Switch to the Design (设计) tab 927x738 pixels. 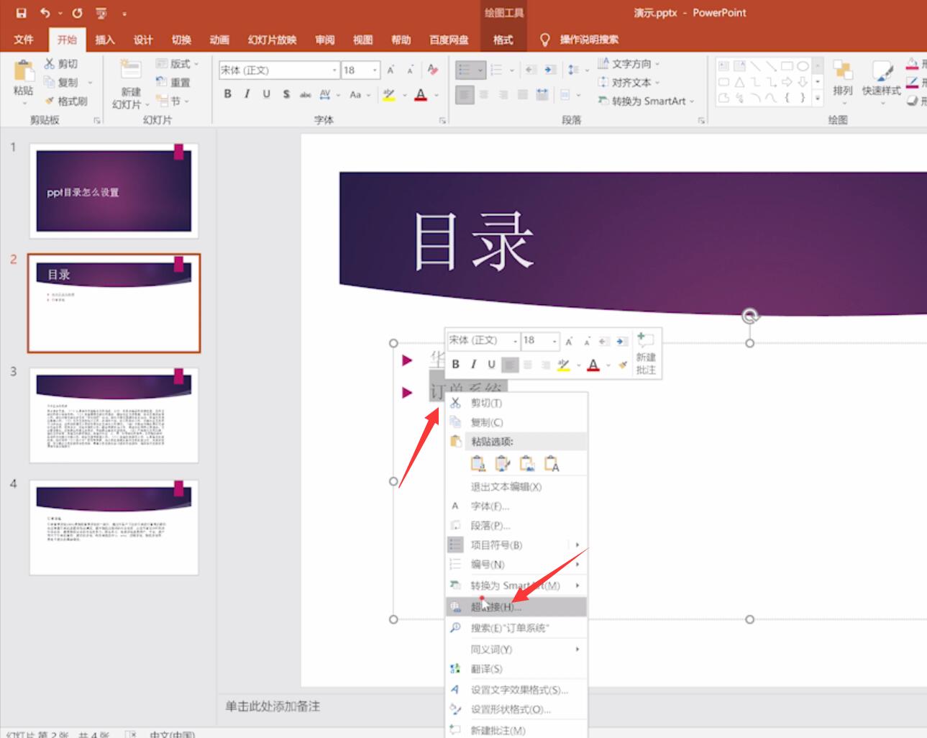[143, 40]
